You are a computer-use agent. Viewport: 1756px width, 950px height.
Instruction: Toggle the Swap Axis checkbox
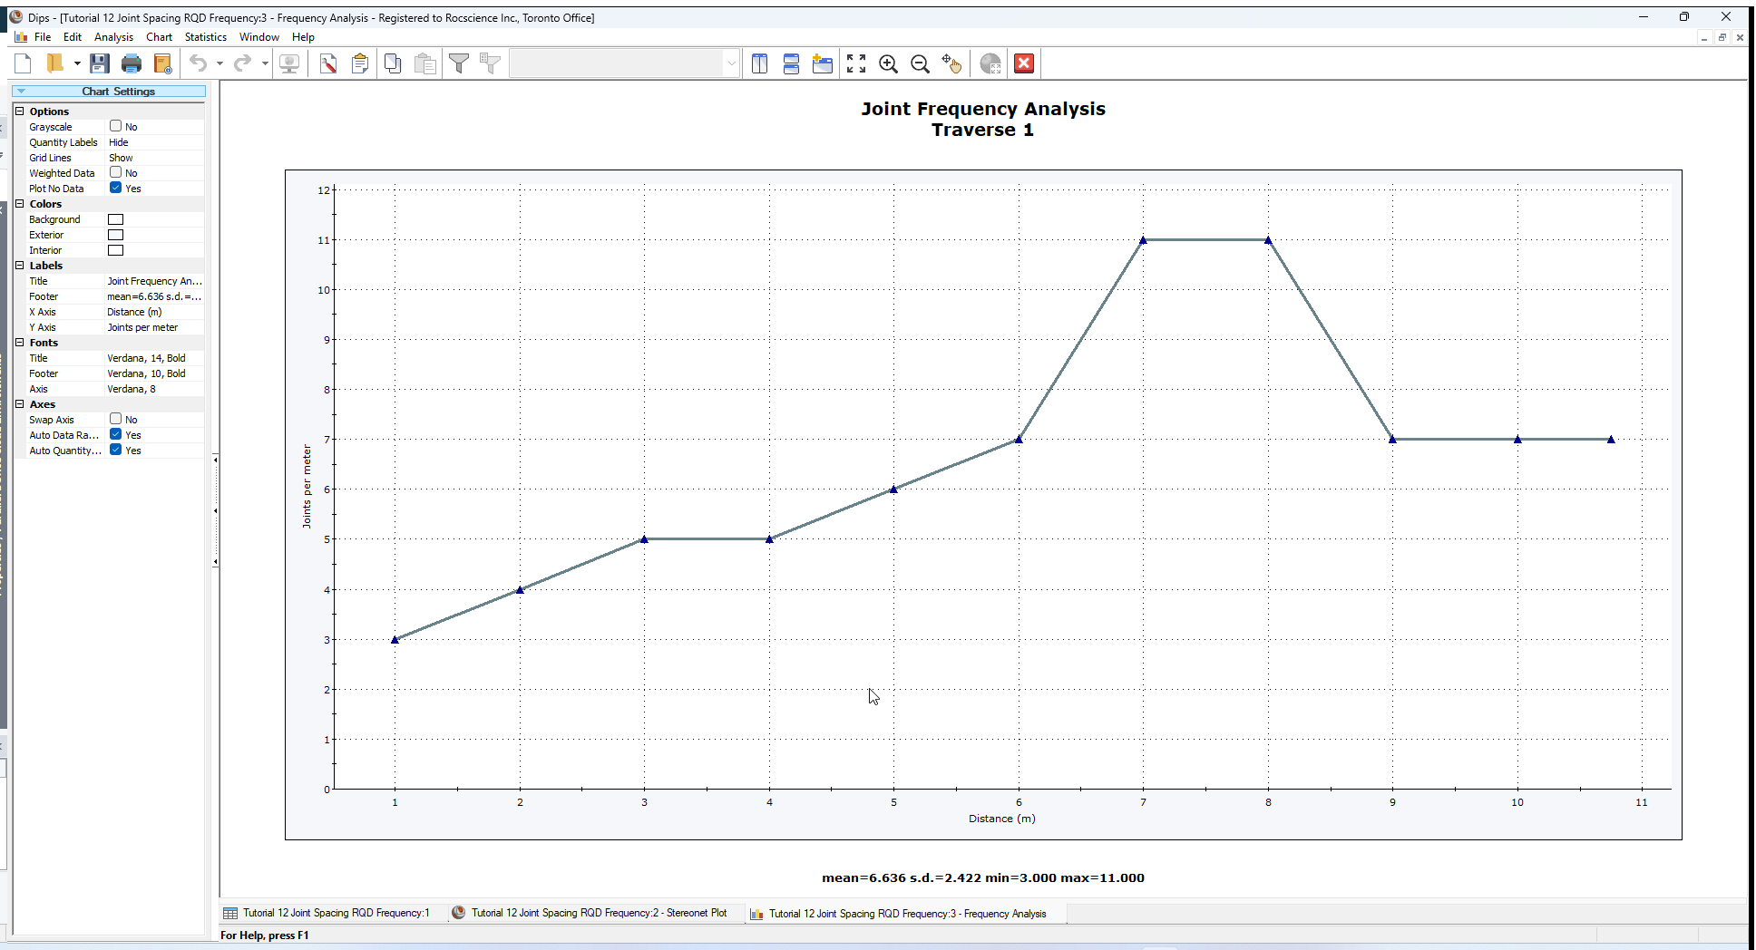pos(116,420)
